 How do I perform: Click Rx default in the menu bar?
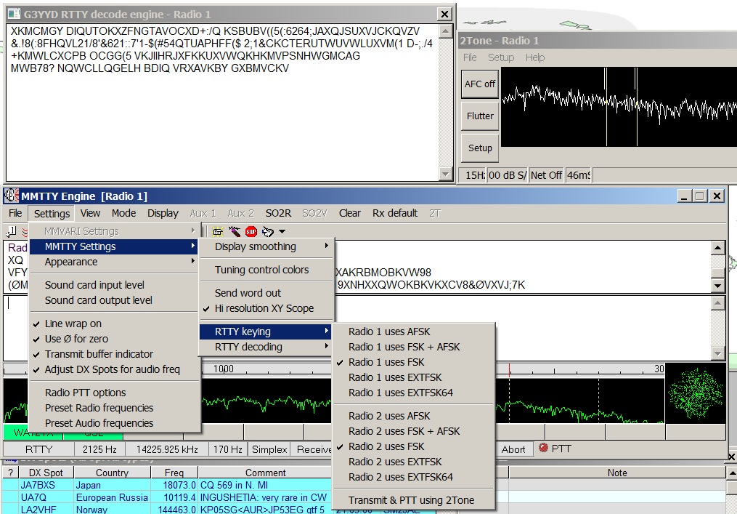(x=395, y=213)
